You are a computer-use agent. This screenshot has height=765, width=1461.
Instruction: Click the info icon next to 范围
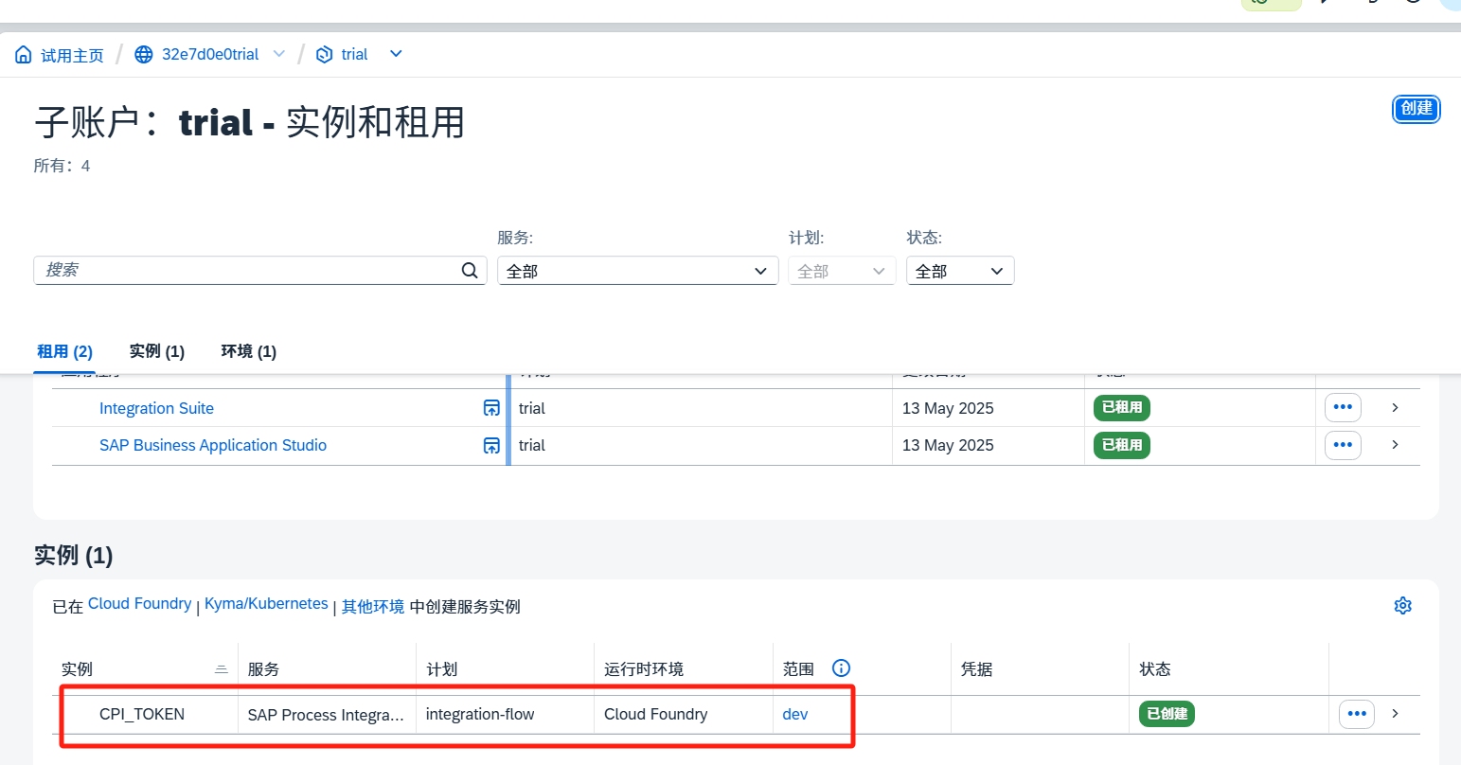(x=841, y=668)
